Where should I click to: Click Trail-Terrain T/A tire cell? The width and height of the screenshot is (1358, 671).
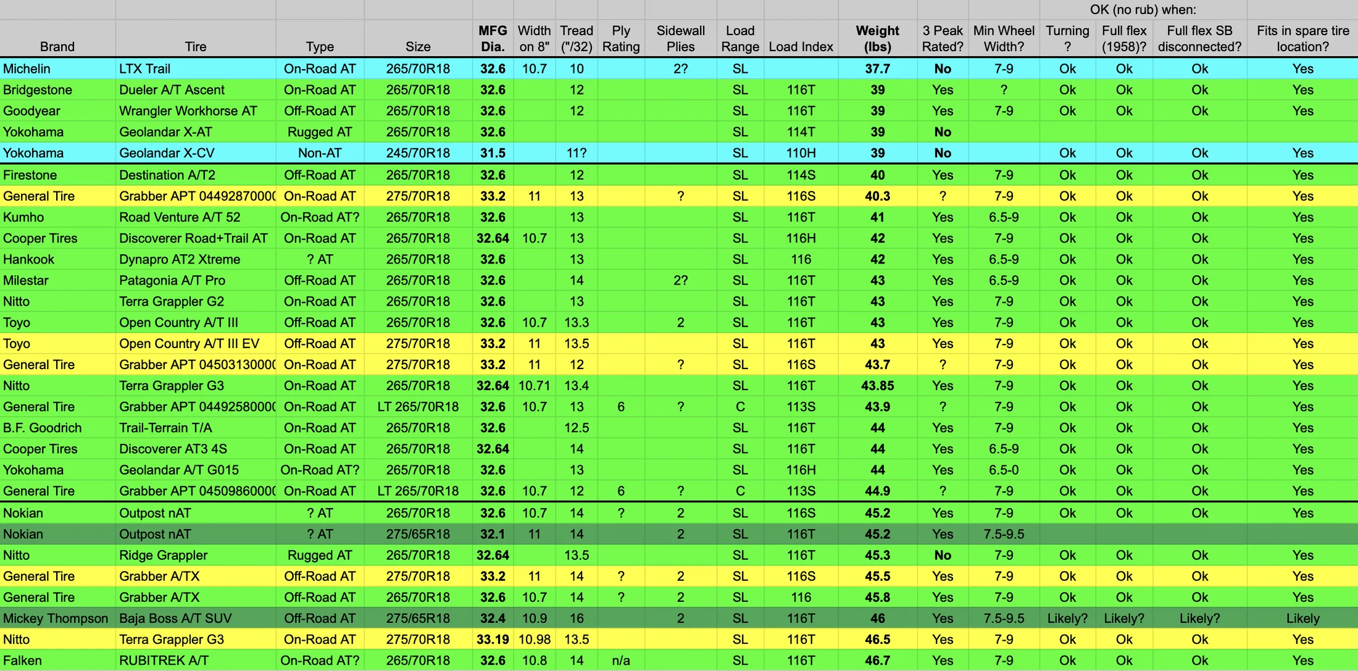pyautogui.click(x=196, y=428)
